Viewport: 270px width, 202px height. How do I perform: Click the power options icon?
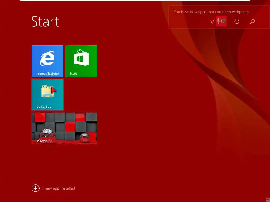click(x=237, y=21)
